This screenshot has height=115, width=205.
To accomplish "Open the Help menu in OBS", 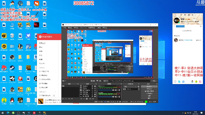I will (x=105, y=28).
